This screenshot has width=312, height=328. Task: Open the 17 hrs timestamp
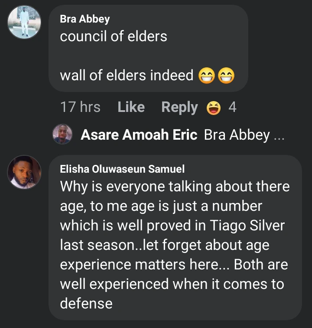[x=80, y=107]
